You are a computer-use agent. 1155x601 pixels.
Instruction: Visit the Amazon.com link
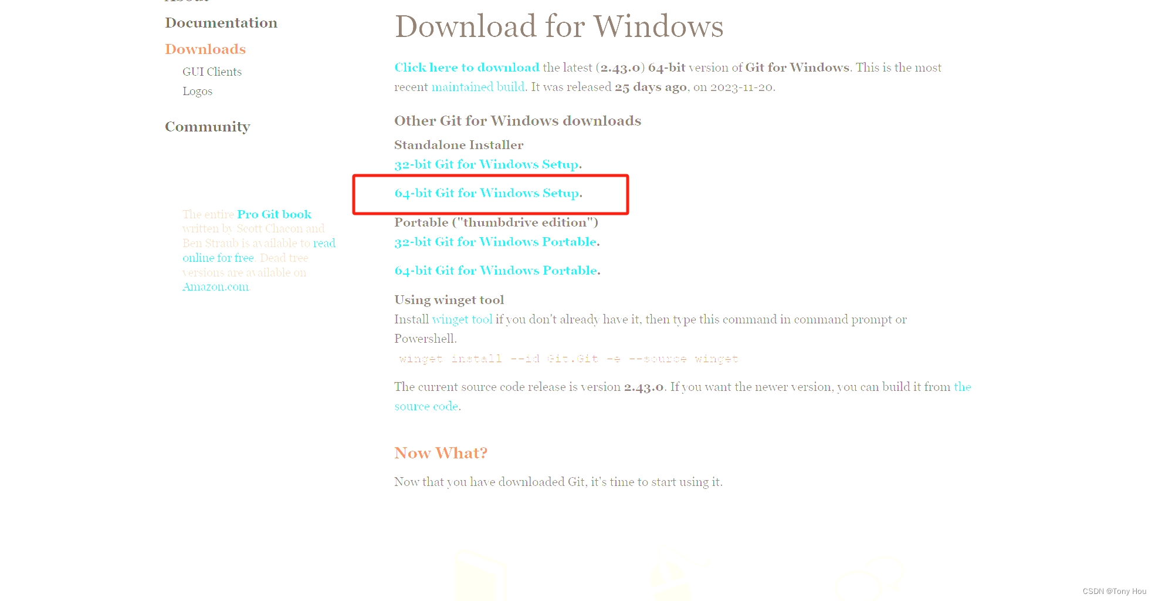coord(215,287)
